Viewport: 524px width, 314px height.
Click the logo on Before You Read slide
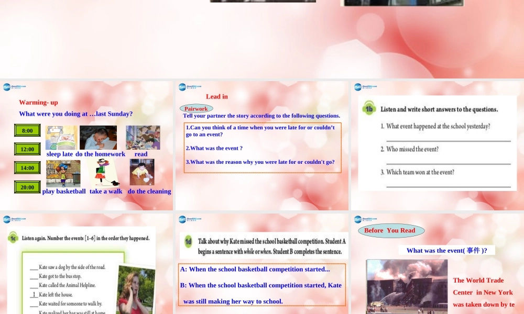365,219
